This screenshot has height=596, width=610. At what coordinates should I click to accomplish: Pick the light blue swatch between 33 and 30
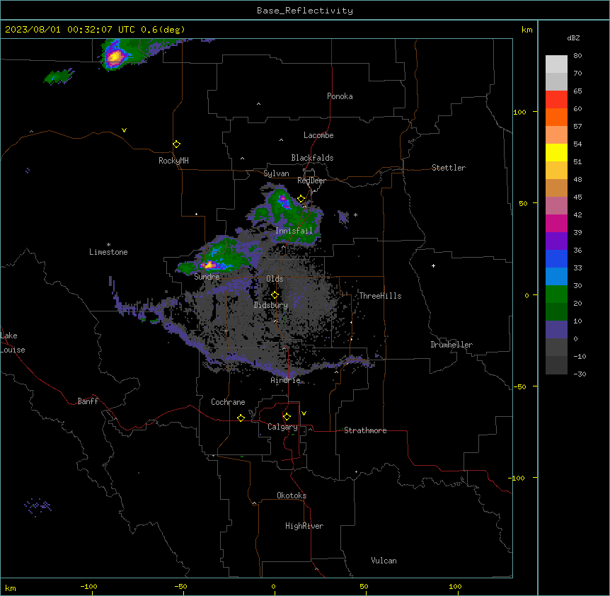[556, 277]
